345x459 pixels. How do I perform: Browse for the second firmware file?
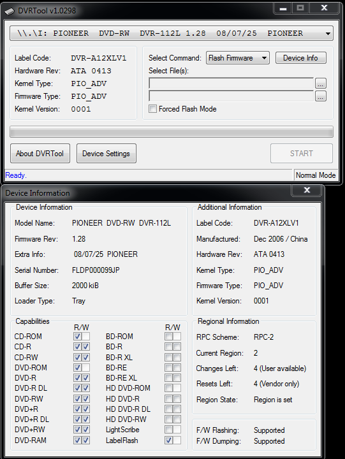point(321,96)
